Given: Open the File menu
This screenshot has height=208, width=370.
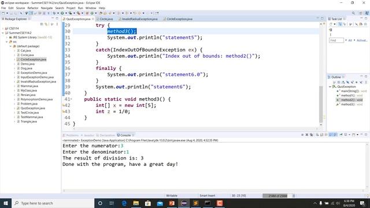Looking at the screenshot, I should pyautogui.click(x=3, y=8).
